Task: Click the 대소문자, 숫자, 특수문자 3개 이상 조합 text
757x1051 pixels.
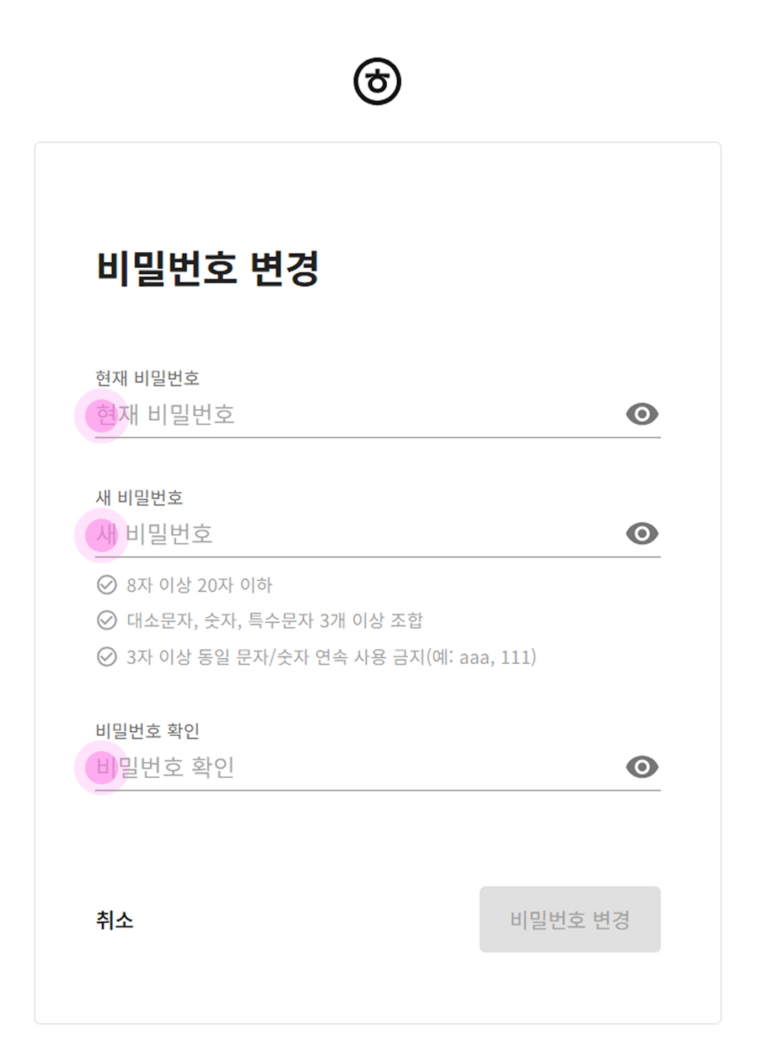Action: [275, 621]
